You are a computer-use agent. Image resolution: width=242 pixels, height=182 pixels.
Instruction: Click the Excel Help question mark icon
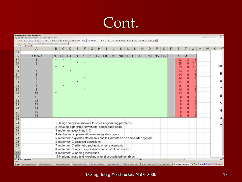coord(84,40)
